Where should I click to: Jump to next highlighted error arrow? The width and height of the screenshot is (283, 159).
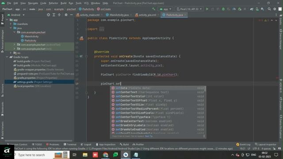click(276, 20)
